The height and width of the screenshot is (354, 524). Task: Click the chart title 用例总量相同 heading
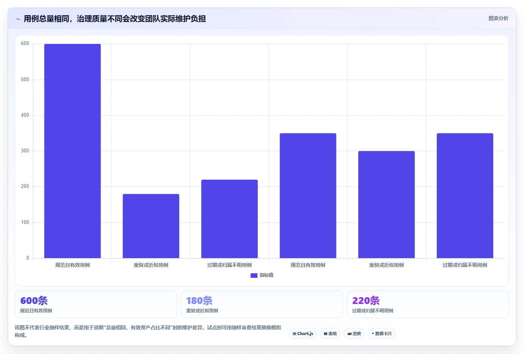(115, 19)
